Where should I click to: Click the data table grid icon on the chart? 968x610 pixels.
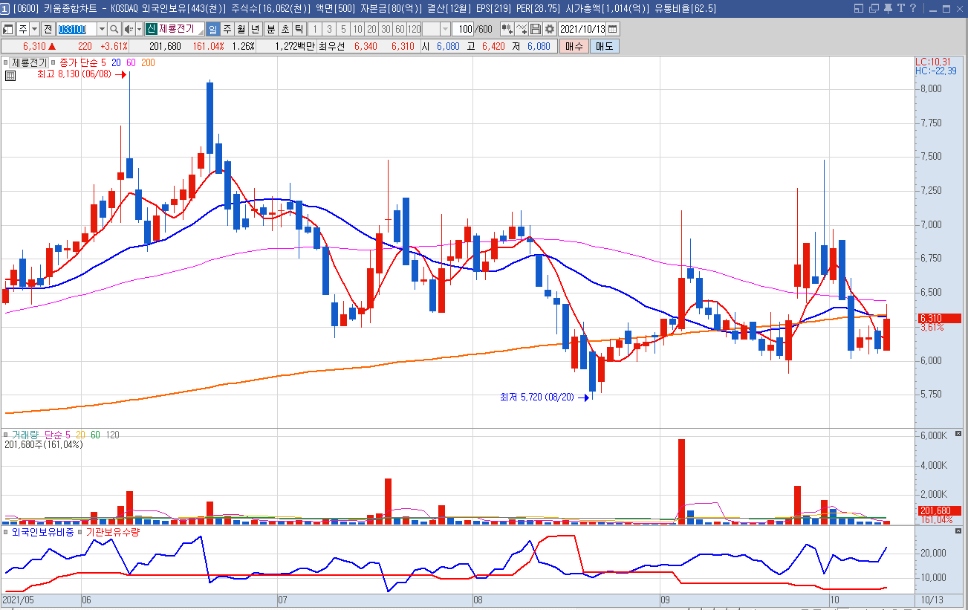pyautogui.click(x=10, y=76)
